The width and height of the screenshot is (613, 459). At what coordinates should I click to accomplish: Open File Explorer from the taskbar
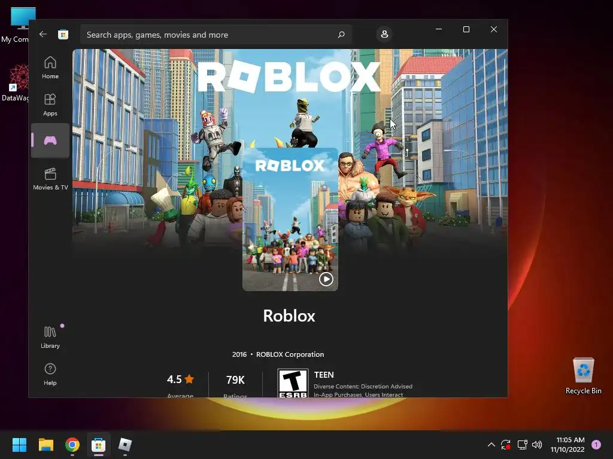[x=45, y=445]
